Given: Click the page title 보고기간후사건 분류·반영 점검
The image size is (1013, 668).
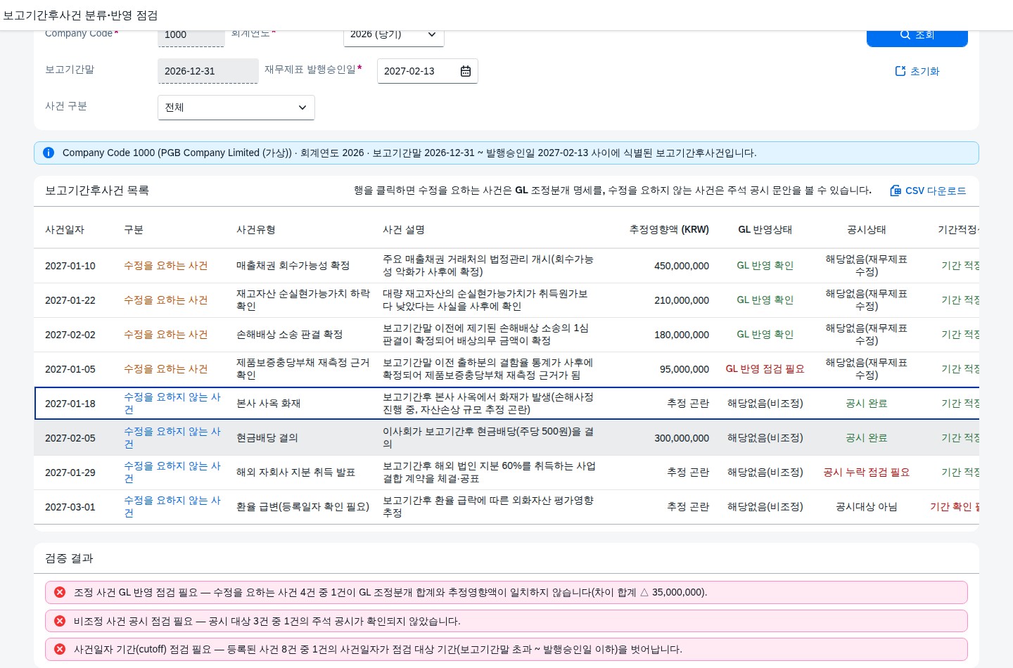Looking at the screenshot, I should pos(80,15).
